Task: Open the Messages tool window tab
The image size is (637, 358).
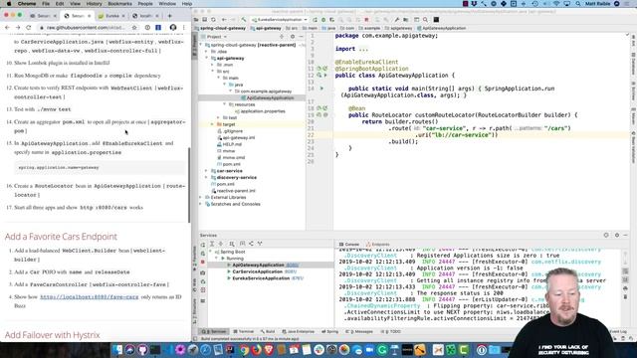Action: (x=359, y=331)
